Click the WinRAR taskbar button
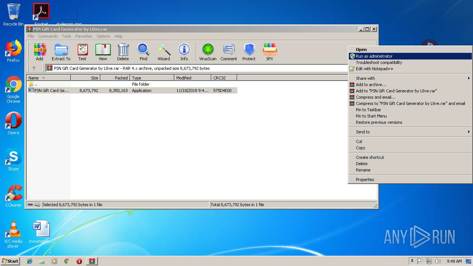The width and height of the screenshot is (473, 266). [x=92, y=261]
